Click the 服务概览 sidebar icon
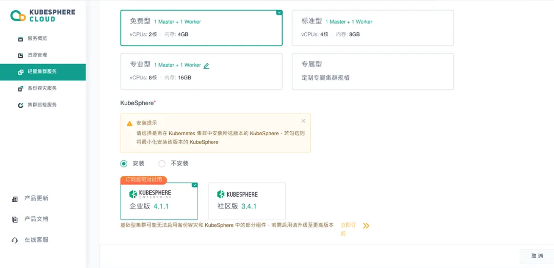 pyautogui.click(x=21, y=38)
